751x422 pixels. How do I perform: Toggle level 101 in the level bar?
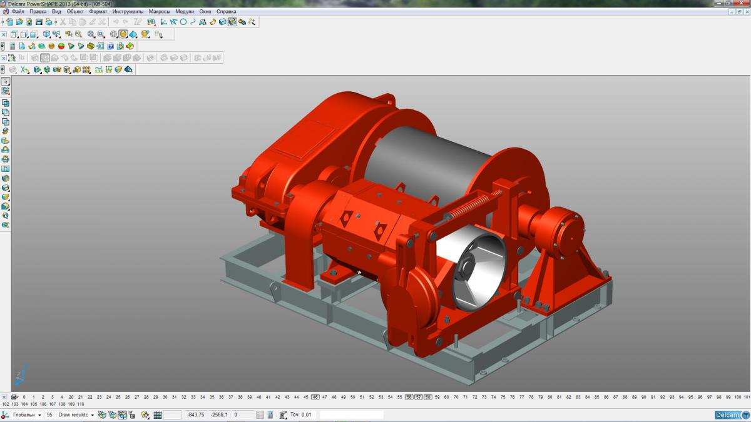pyautogui.click(x=746, y=397)
